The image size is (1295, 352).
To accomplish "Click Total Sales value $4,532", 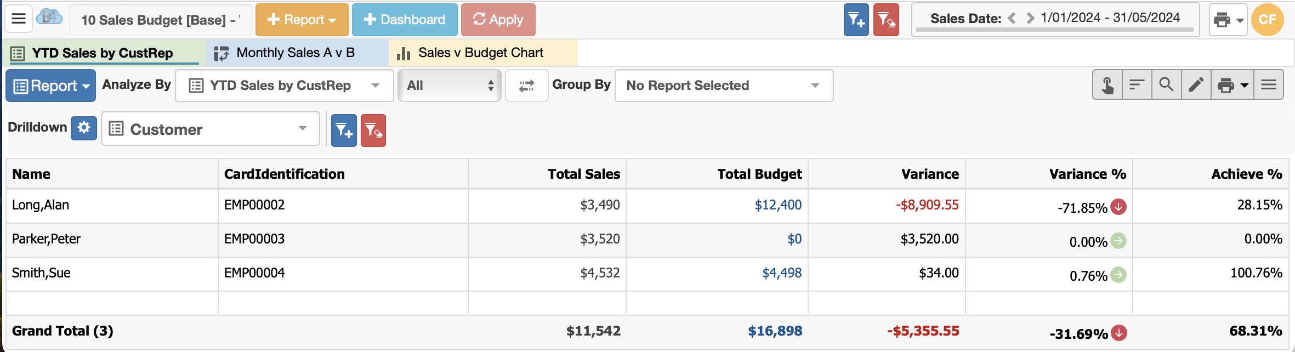I will pyautogui.click(x=600, y=273).
